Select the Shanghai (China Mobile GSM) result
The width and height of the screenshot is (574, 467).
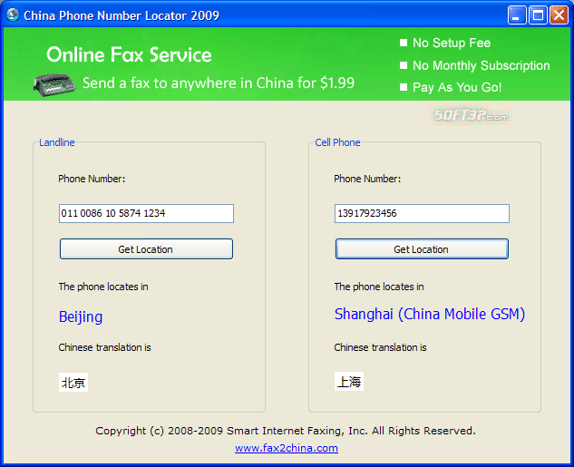(430, 314)
